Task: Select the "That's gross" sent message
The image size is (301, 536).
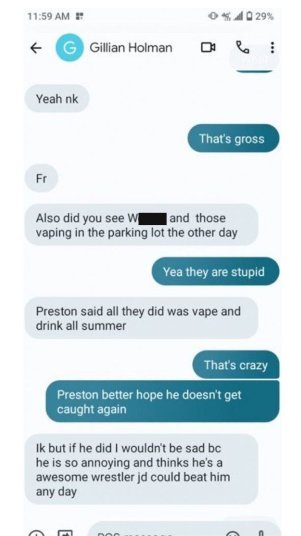Action: [x=233, y=139]
